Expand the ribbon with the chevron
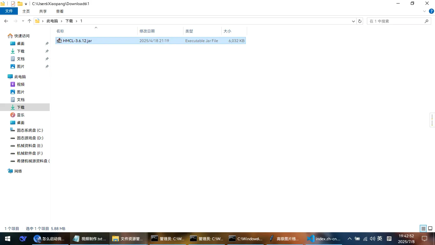The width and height of the screenshot is (435, 245). pyautogui.click(x=424, y=11)
